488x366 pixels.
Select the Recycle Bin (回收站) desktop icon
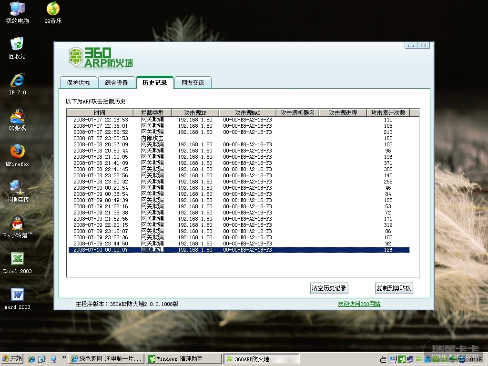tap(17, 48)
